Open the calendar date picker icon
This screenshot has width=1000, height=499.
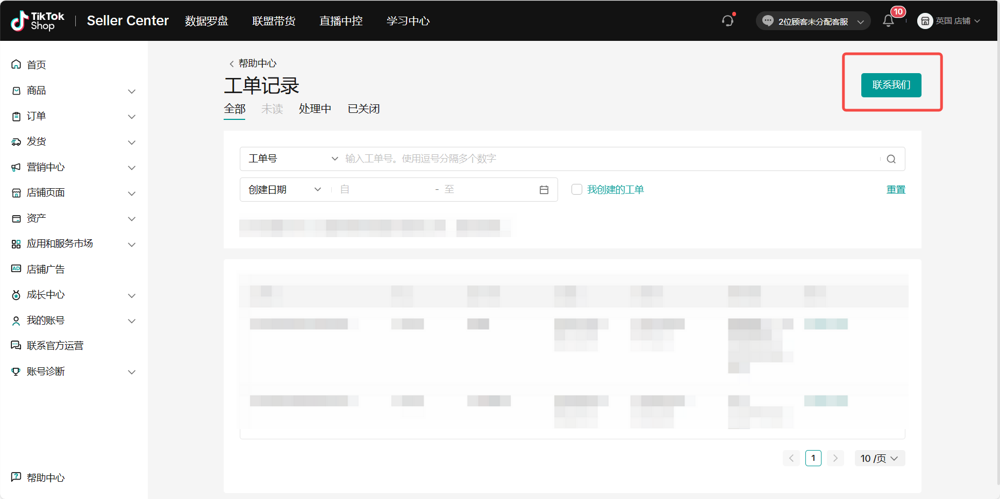point(544,190)
